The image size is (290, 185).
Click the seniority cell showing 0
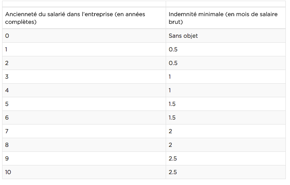tap(7, 36)
